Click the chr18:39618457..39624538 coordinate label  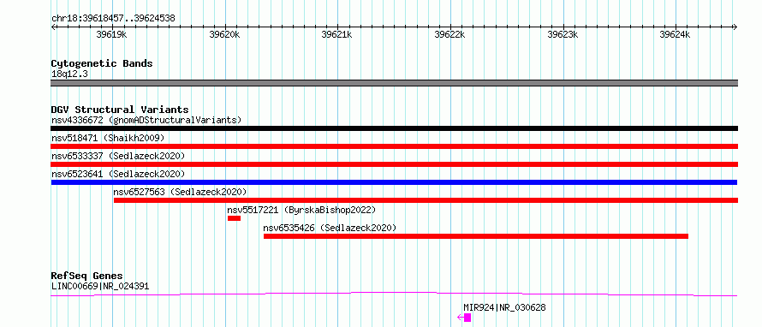point(113,19)
